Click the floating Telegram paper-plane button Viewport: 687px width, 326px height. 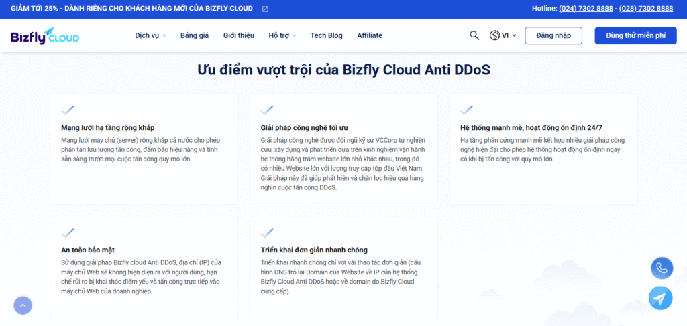[x=662, y=298]
